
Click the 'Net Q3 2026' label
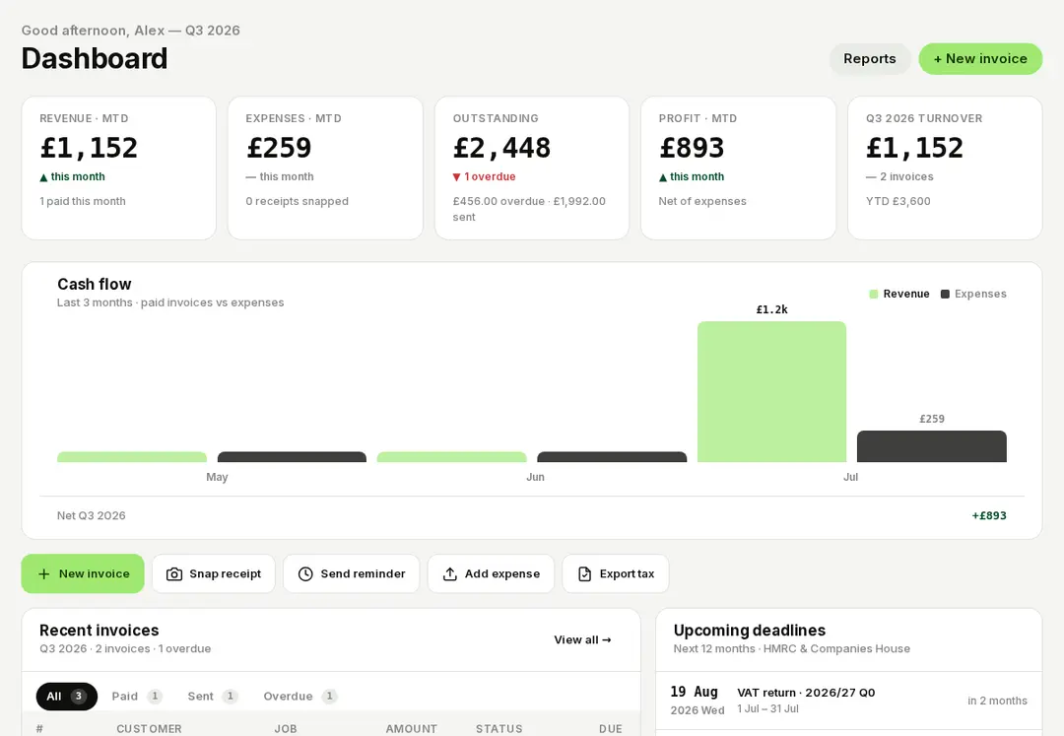pyautogui.click(x=91, y=515)
